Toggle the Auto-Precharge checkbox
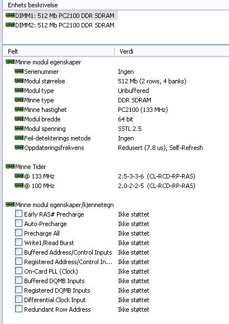Viewport: 229px width, 324px height. 18,223
